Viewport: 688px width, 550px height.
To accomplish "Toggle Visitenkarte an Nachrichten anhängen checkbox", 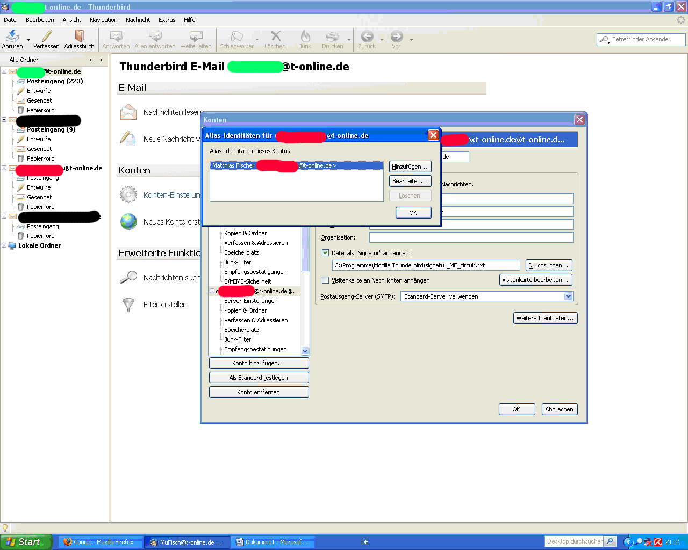I will tap(325, 280).
